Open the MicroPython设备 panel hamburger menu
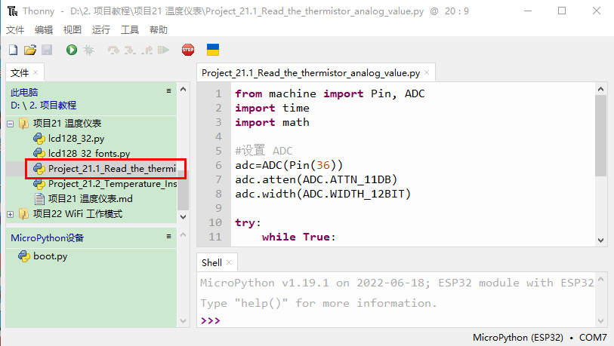Screen dimensions: 614x346 (x=169, y=237)
